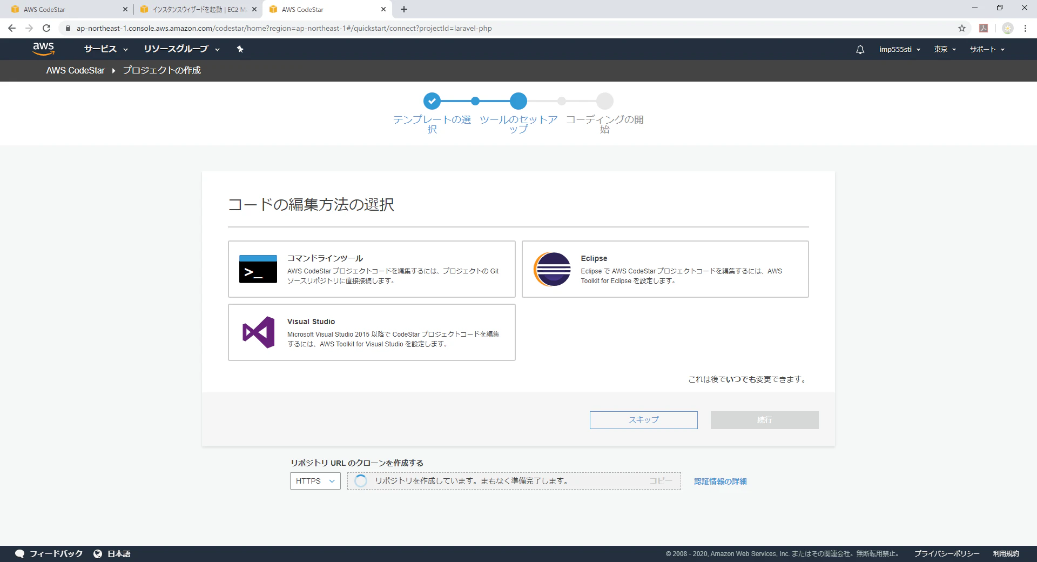
Task: Click the pin shortcut icon in AWS navbar
Action: pos(240,49)
